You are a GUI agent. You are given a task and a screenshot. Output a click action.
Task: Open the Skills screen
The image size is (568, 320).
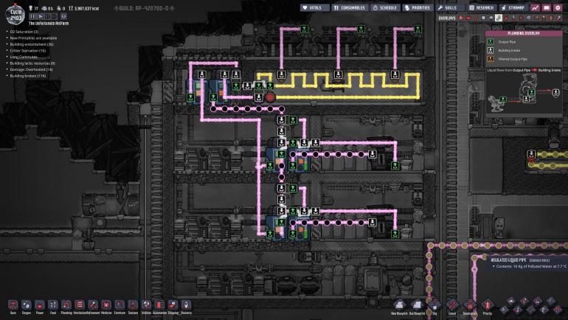click(450, 7)
